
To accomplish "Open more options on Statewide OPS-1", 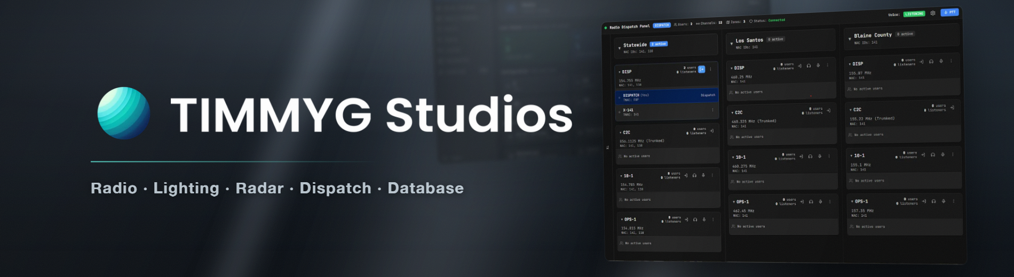I will (x=712, y=219).
